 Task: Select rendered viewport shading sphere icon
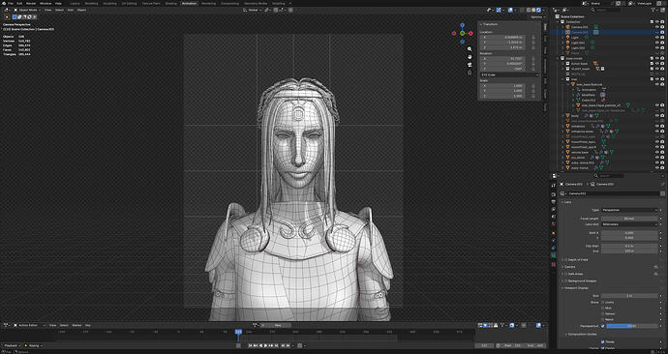coord(538,10)
